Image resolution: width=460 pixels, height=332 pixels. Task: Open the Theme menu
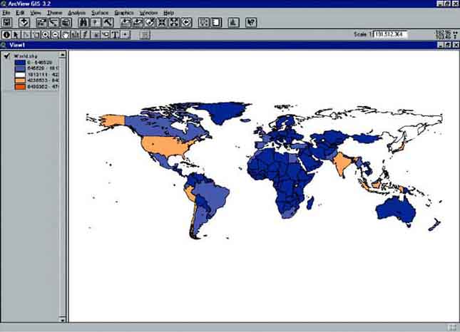tap(54, 13)
